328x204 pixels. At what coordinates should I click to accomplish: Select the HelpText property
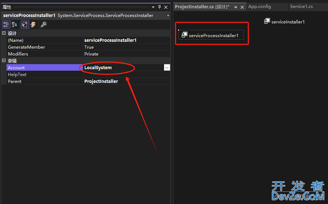(45, 75)
